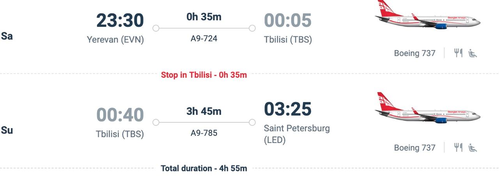Image resolution: width=499 pixels, height=176 pixels.
Task: Click the meal icon on flight A9-785
Action: click(x=458, y=148)
